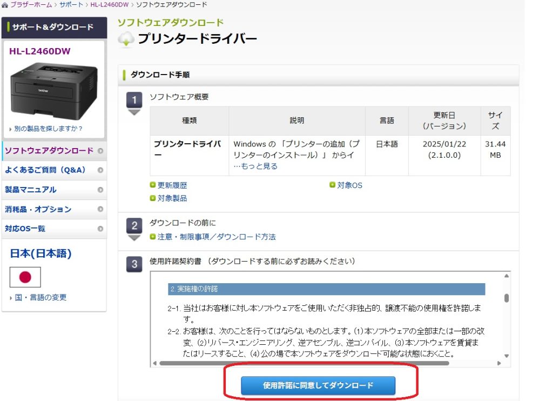553x401 pixels.
Task: Click the arrow icon beside 対応OS一覧
Action: (100, 229)
